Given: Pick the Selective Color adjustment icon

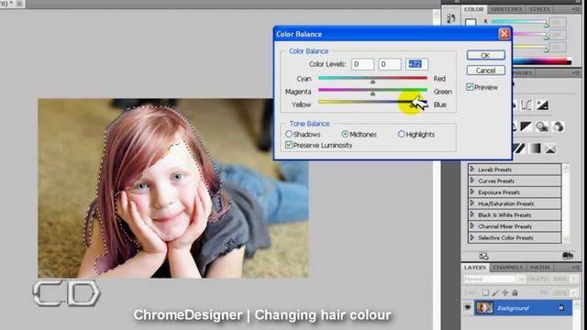Looking at the screenshot, I should coord(550,148).
